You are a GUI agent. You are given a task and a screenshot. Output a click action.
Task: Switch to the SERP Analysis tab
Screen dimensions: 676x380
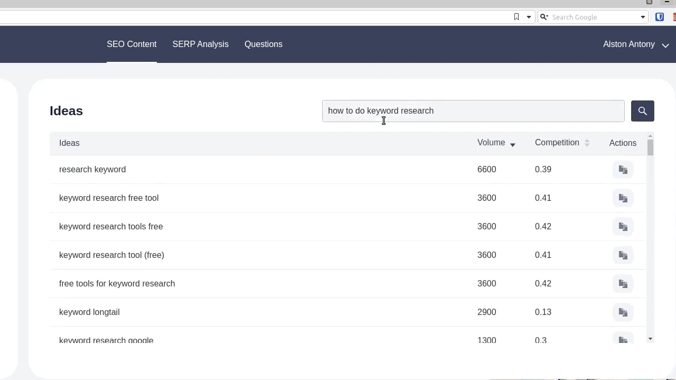[x=200, y=44]
